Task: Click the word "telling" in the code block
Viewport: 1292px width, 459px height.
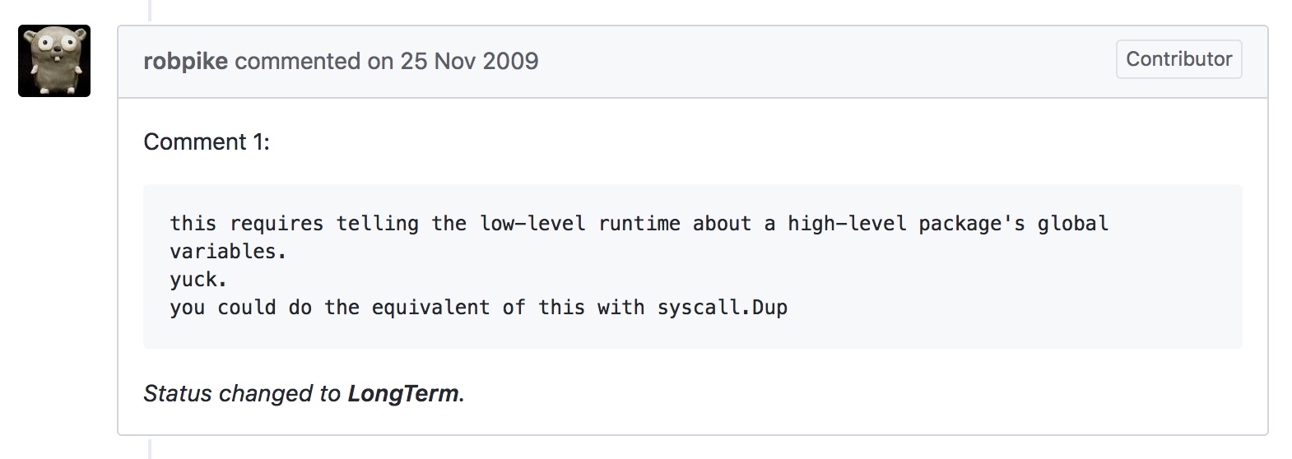Action: [377, 224]
